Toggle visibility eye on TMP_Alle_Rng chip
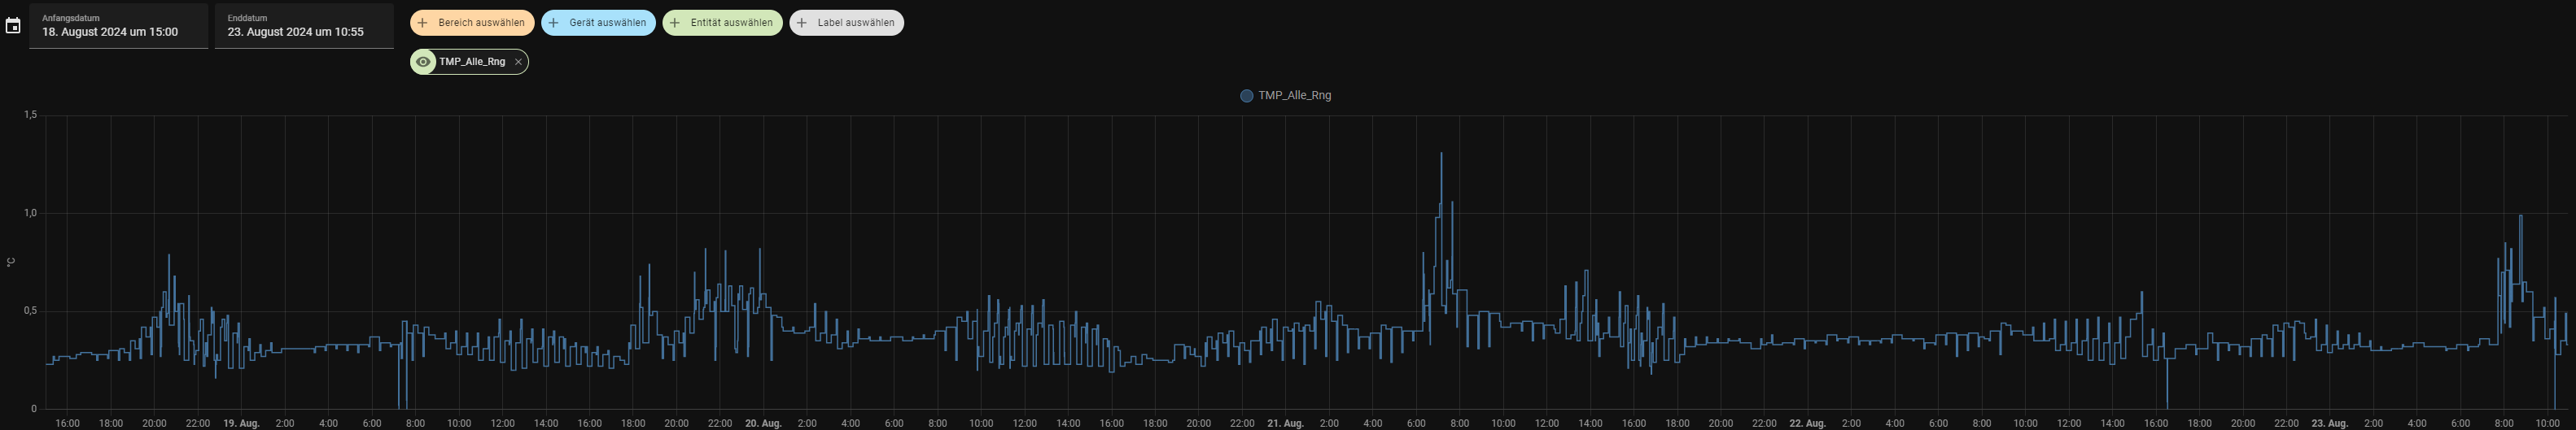2576x430 pixels. tap(424, 62)
